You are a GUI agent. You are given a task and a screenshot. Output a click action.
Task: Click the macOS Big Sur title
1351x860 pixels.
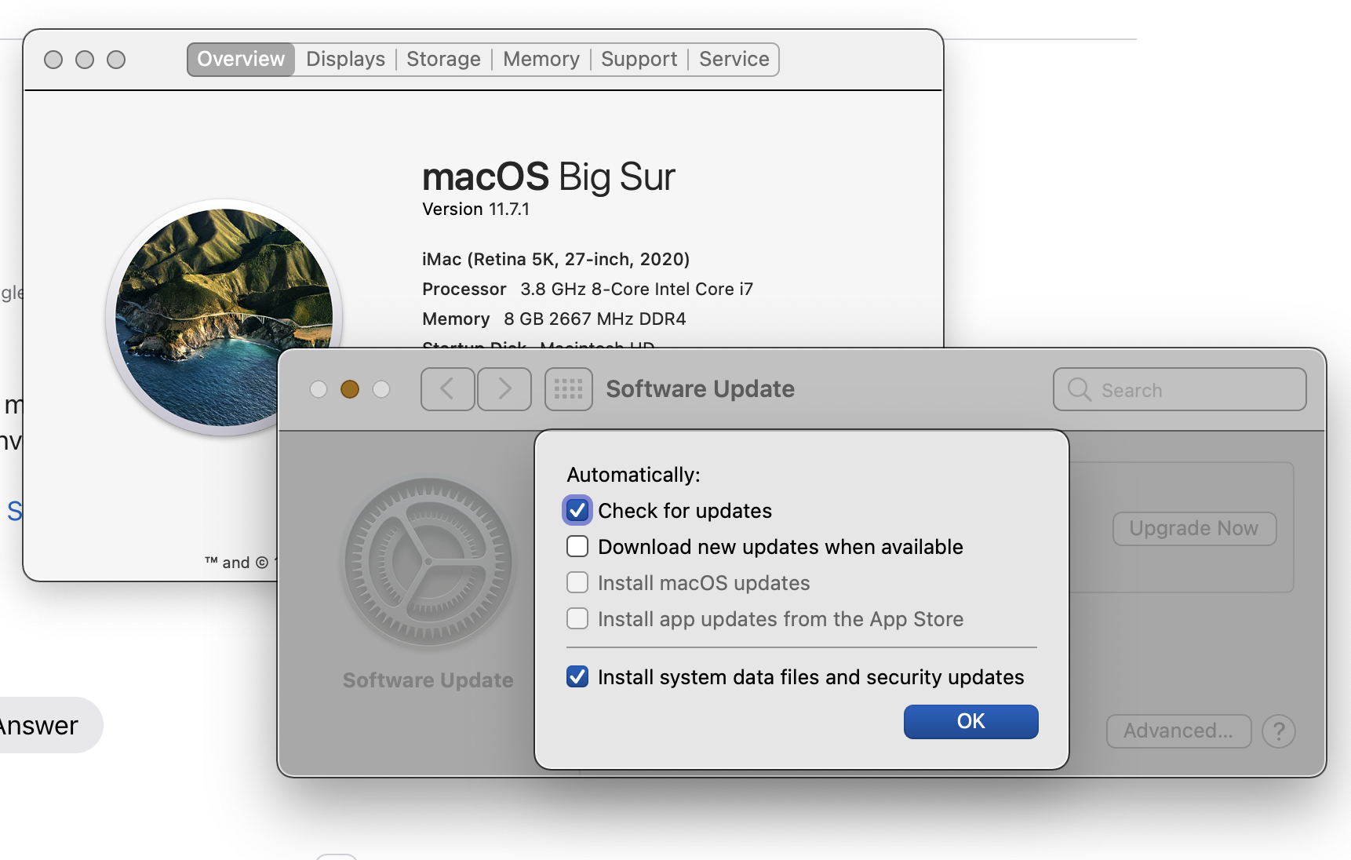pos(548,177)
